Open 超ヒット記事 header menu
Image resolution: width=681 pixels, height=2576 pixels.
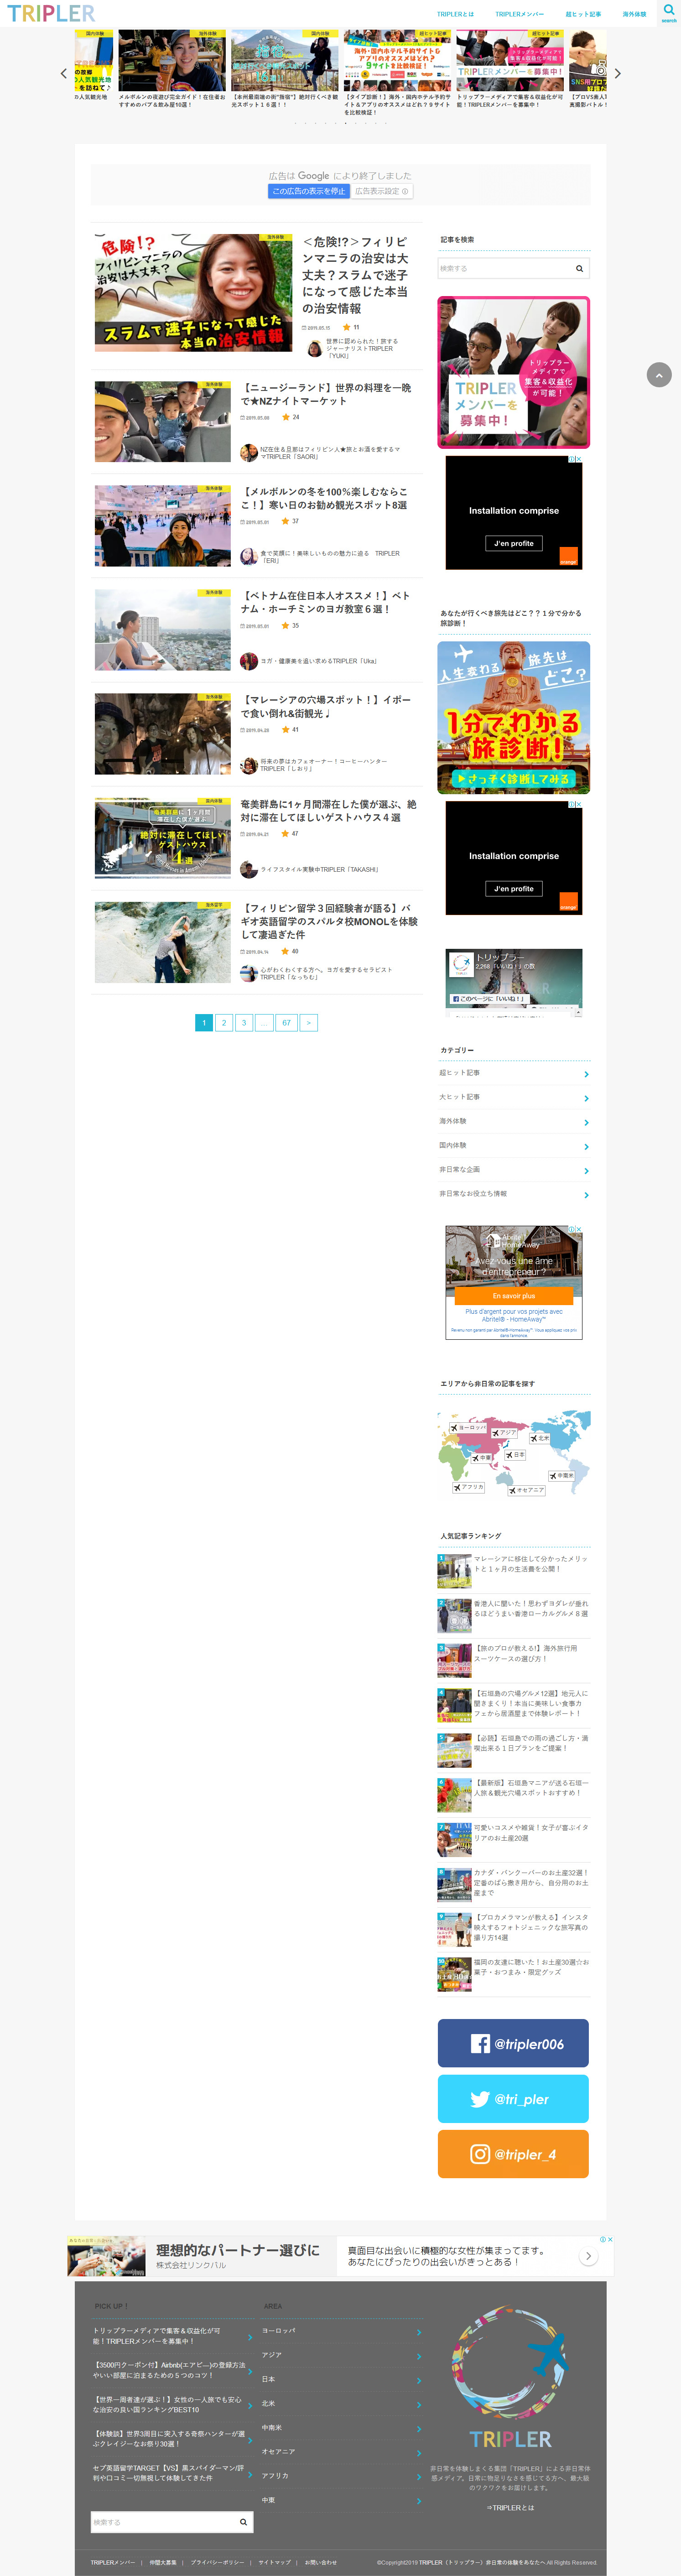[583, 14]
